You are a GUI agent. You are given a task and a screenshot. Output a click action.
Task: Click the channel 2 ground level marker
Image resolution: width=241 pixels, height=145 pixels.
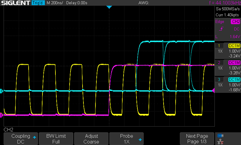pos(2,115)
